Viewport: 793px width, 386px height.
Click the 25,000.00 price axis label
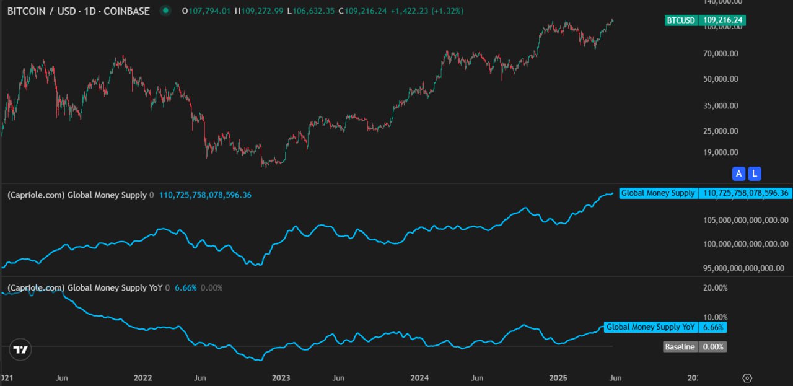pos(719,131)
